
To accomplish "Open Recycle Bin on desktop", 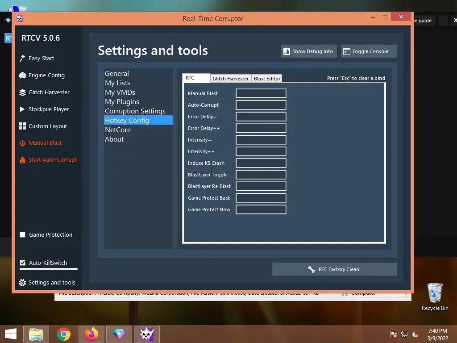I will (x=435, y=297).
